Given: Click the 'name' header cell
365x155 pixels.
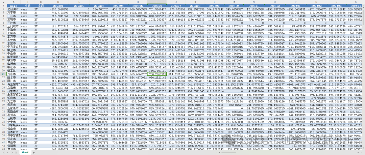Looking at the screenshot, I should point(13,5).
